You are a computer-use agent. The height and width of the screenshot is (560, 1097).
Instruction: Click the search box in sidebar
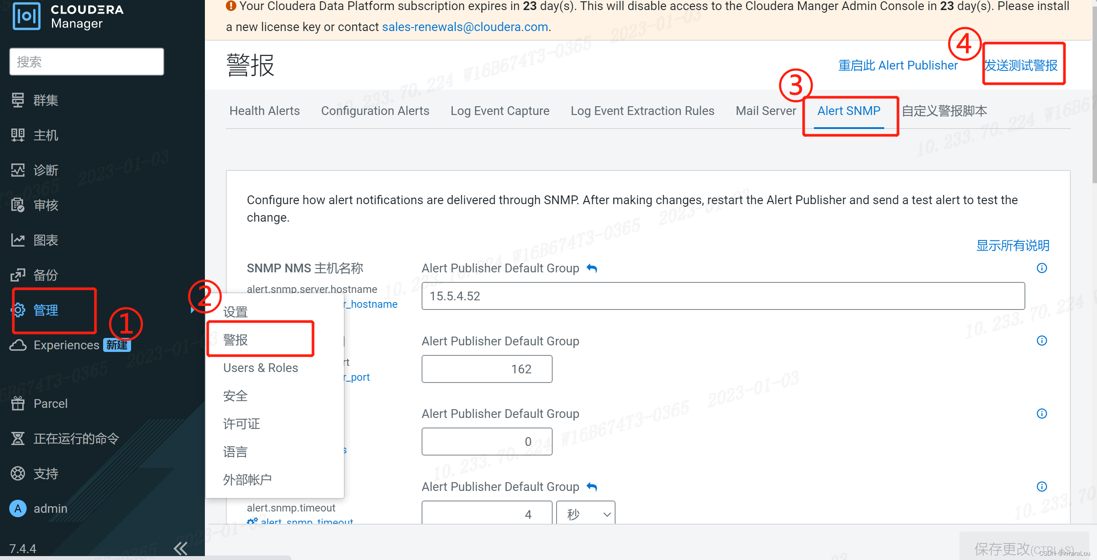[87, 62]
